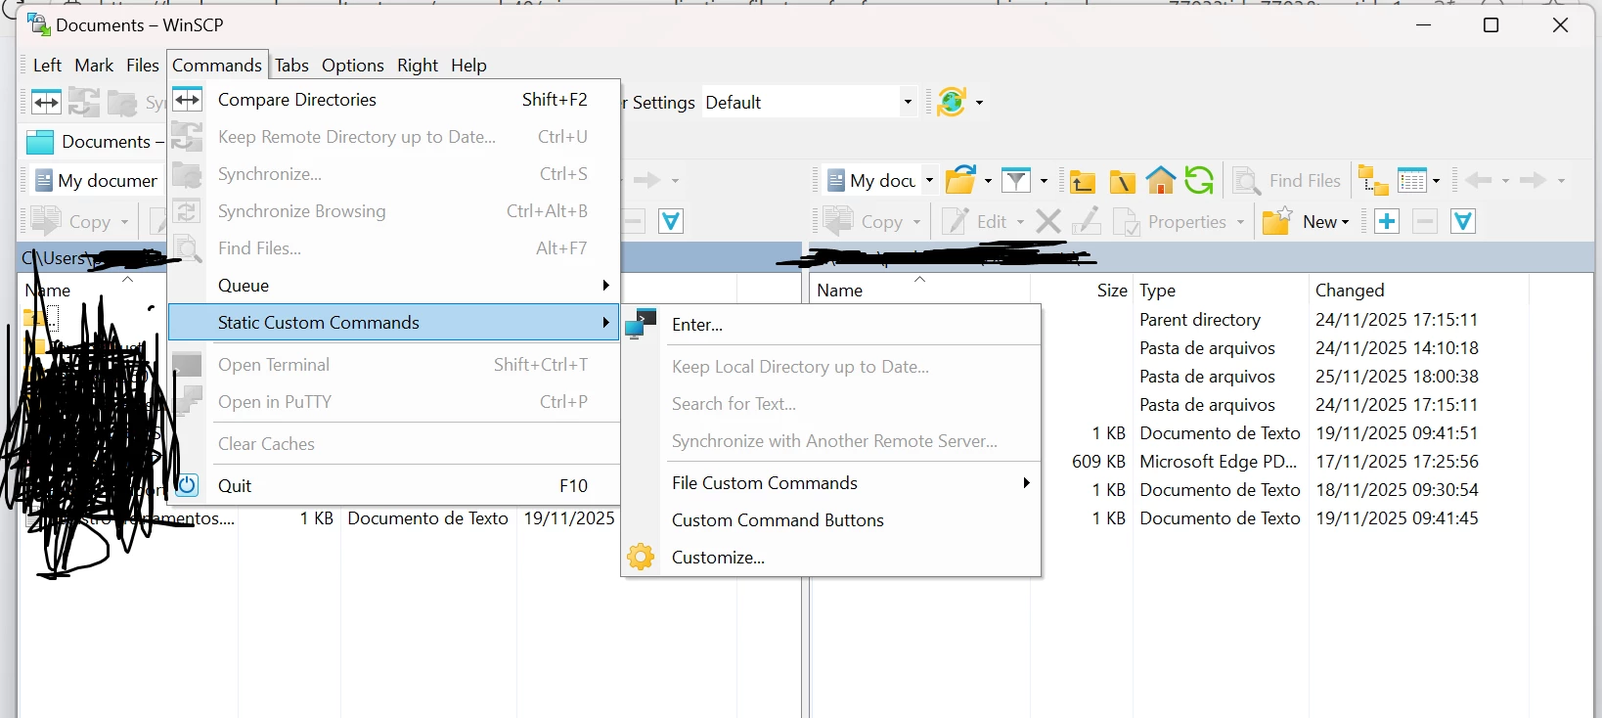This screenshot has height=718, width=1602.
Task: Click Quit in the Commands menu
Action: [394, 486]
